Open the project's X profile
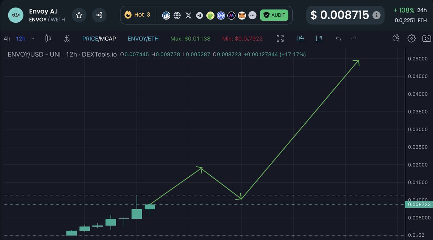Image resolution: width=433 pixels, height=240 pixels. coord(188,16)
